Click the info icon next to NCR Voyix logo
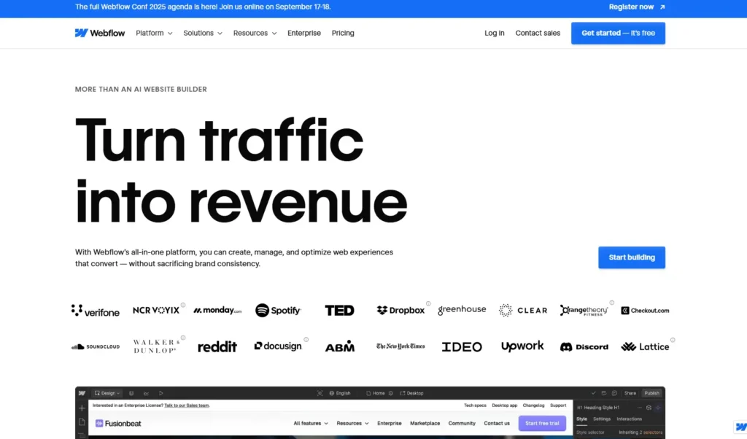Viewport: 747px width, 439px height. coord(183,305)
